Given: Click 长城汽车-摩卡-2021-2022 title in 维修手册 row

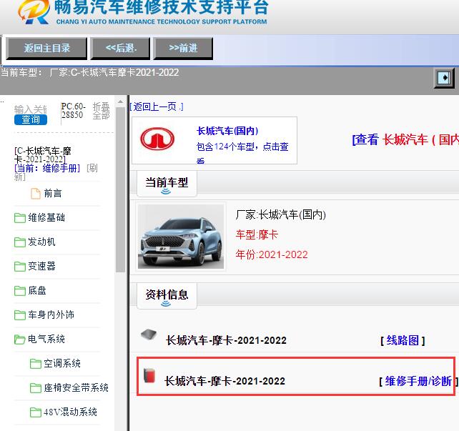Looking at the screenshot, I should tap(224, 381).
